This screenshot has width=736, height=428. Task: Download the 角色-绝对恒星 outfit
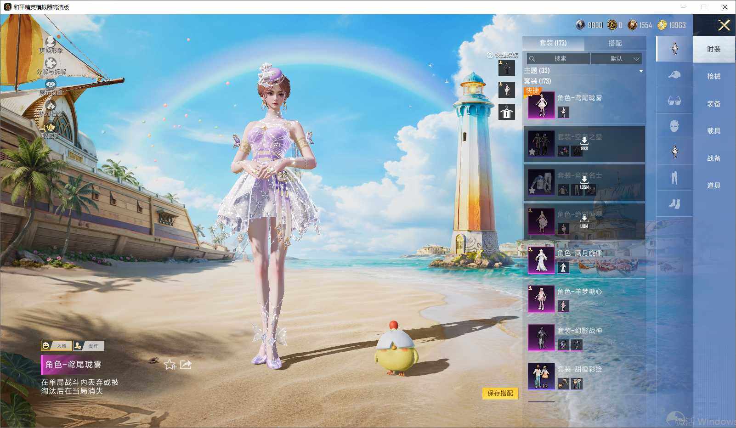584,221
